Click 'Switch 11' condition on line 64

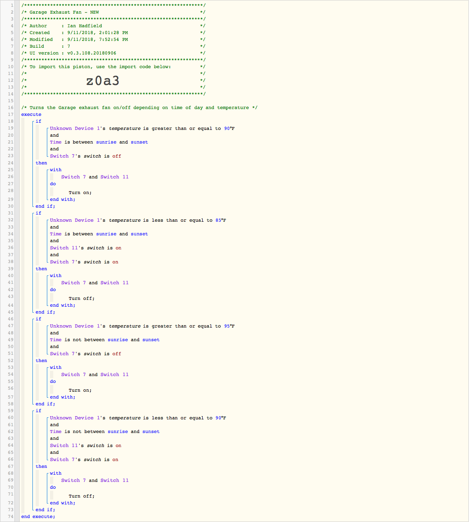pyautogui.click(x=64, y=445)
